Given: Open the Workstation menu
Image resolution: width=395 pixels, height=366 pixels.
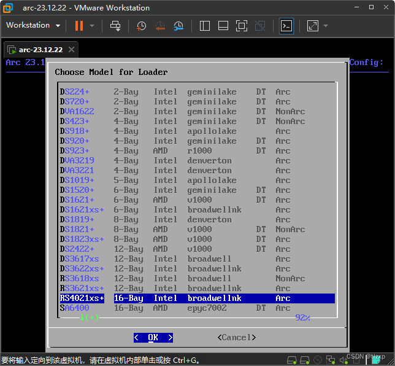Looking at the screenshot, I should tap(33, 25).
